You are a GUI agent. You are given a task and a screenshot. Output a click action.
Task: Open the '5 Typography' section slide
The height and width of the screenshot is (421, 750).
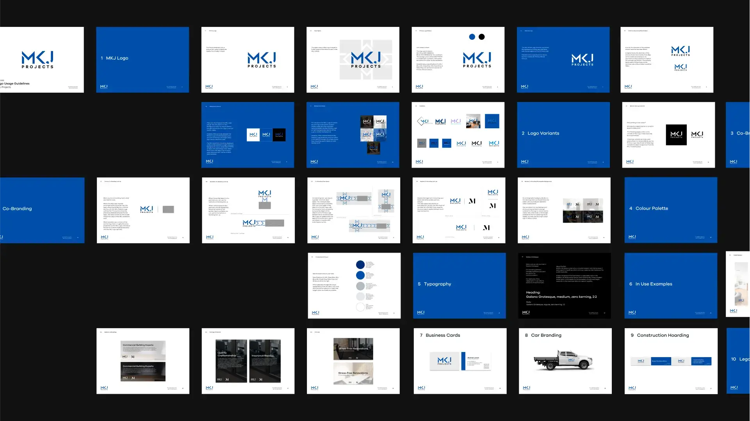pos(459,285)
